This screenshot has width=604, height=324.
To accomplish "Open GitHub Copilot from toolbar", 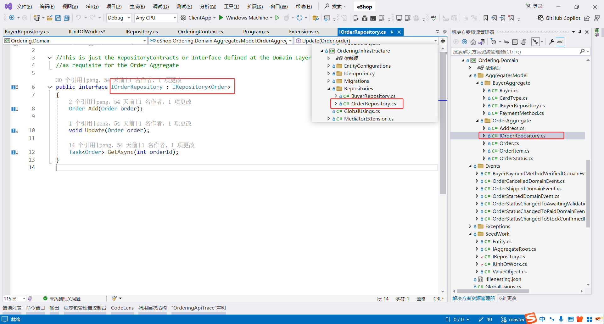I will [559, 18].
